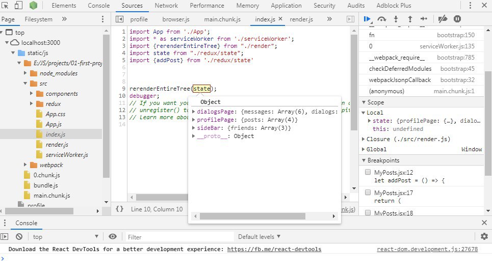Open console settings gear icon

[x=484, y=236]
